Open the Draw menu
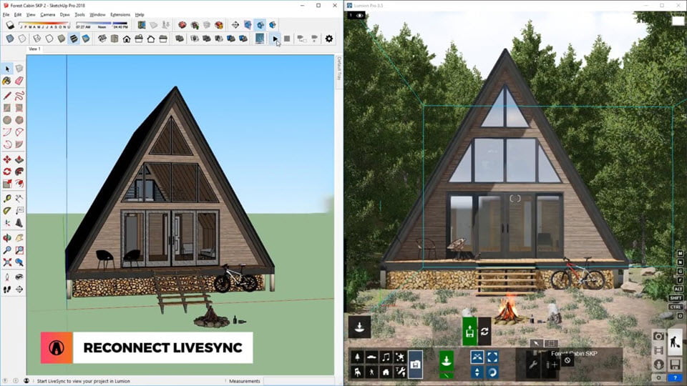Image resolution: width=687 pixels, height=386 pixels. (65, 14)
